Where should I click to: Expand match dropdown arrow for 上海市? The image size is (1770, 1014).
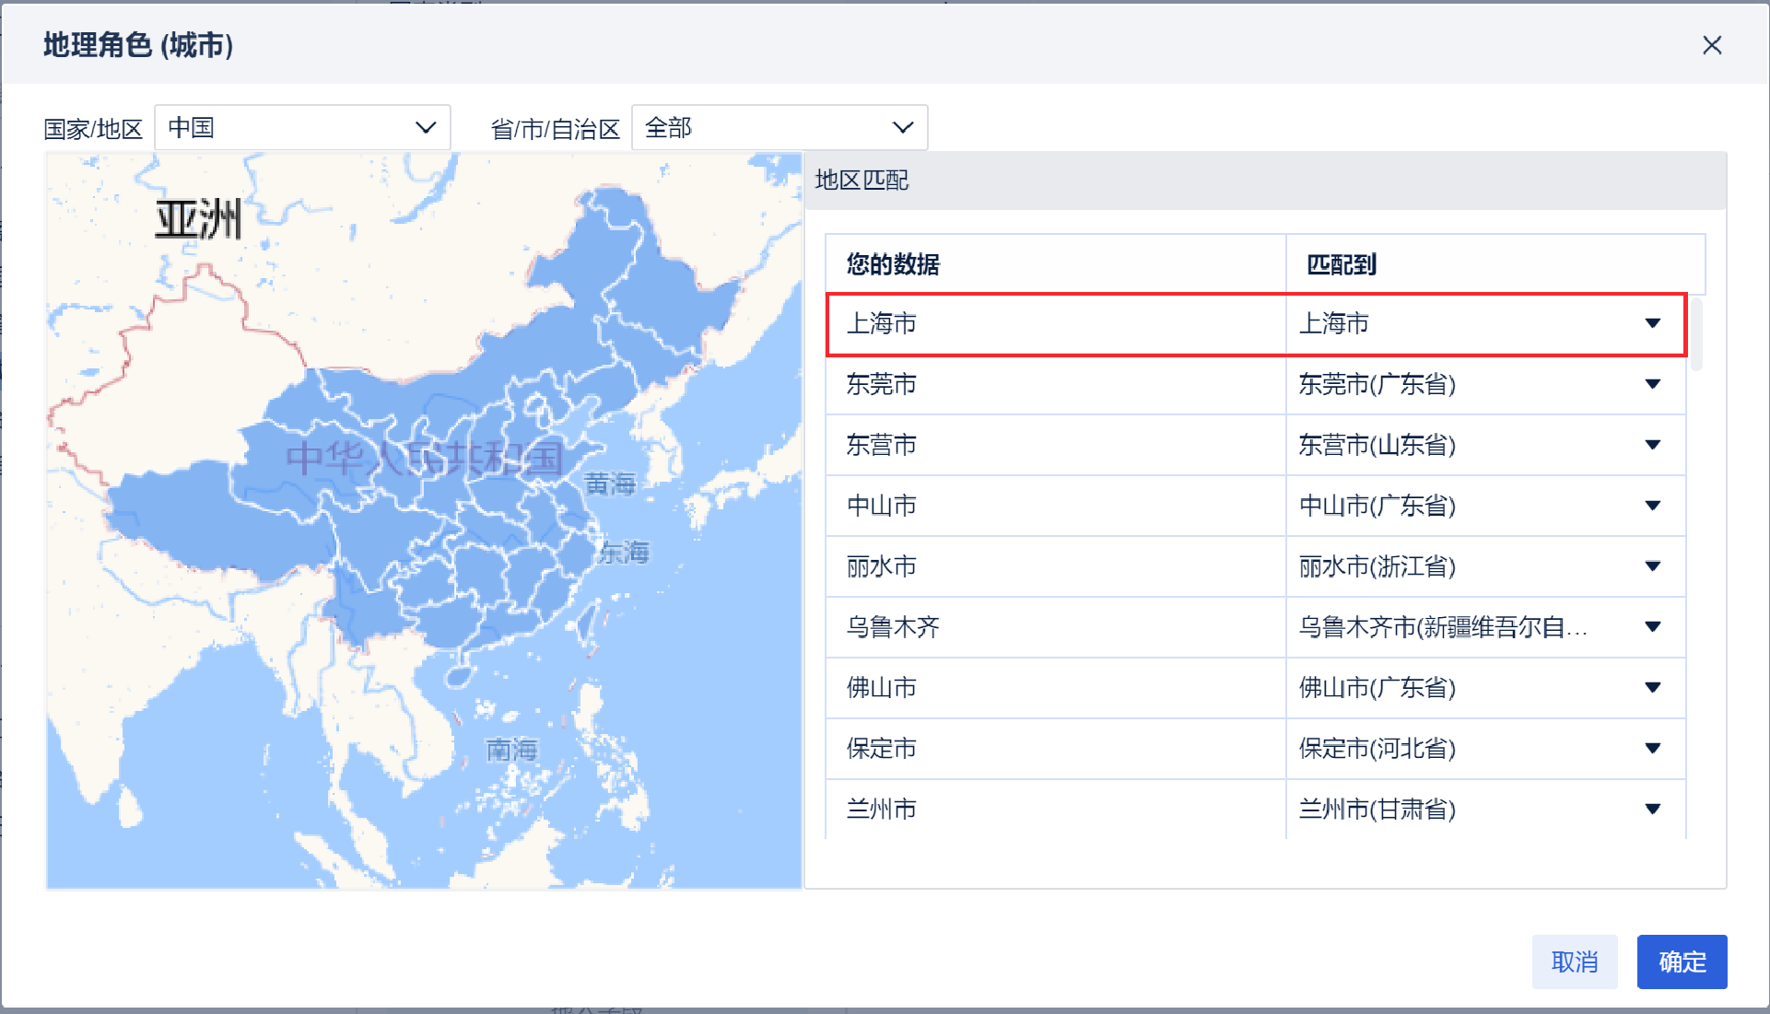pyautogui.click(x=1652, y=323)
